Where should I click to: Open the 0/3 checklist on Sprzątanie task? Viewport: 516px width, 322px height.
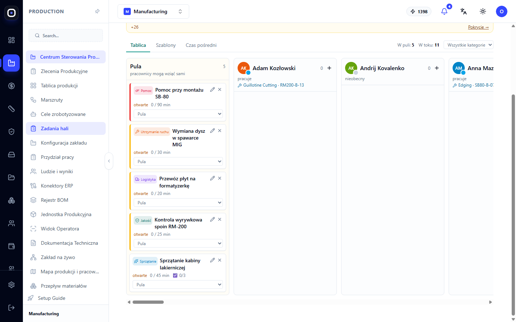click(179, 275)
